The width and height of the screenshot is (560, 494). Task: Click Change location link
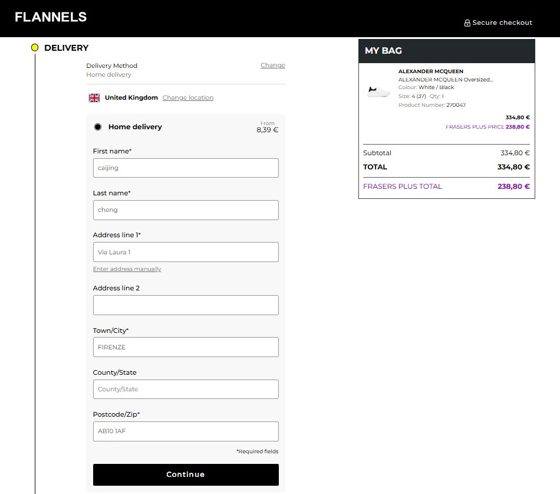click(x=188, y=97)
